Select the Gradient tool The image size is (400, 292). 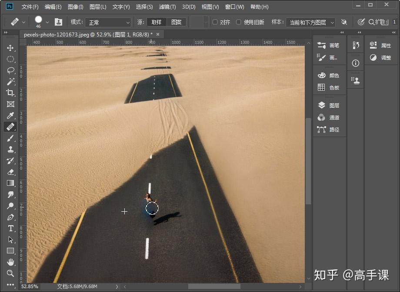10,183
